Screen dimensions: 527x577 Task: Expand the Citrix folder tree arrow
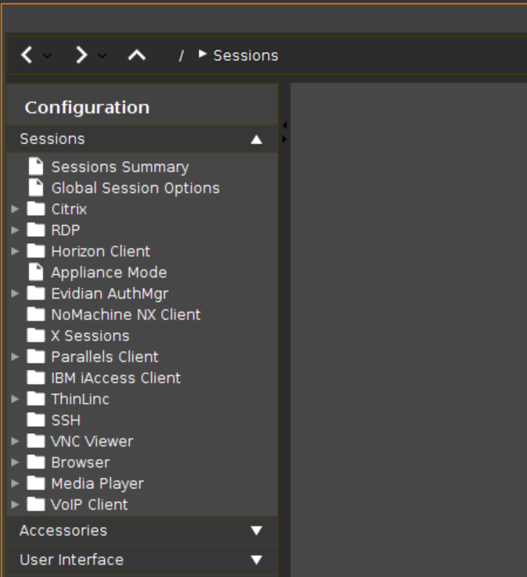[15, 209]
